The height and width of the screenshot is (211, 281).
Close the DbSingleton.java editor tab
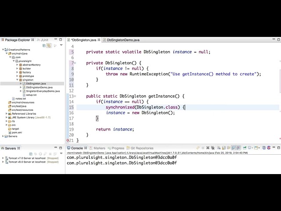[x=99, y=40]
